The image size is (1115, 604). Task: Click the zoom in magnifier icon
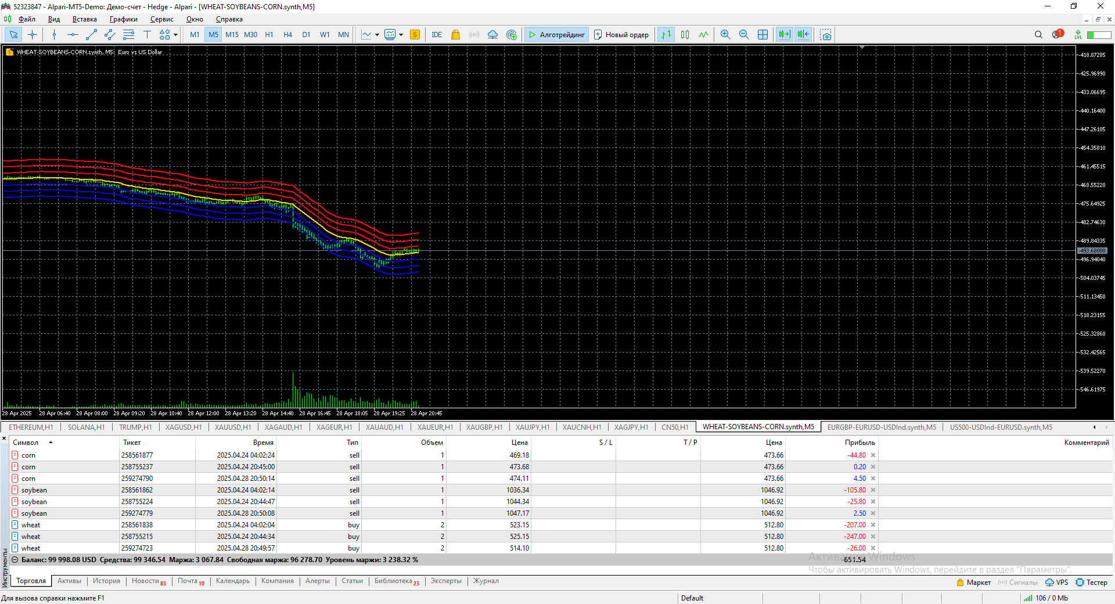[x=725, y=35]
